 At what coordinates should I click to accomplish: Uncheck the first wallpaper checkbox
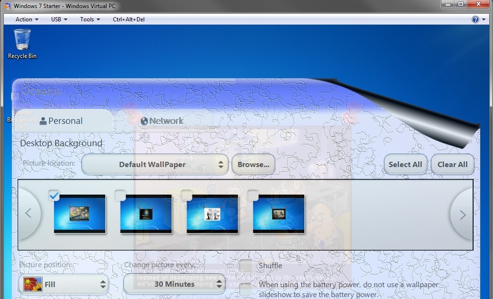54,196
